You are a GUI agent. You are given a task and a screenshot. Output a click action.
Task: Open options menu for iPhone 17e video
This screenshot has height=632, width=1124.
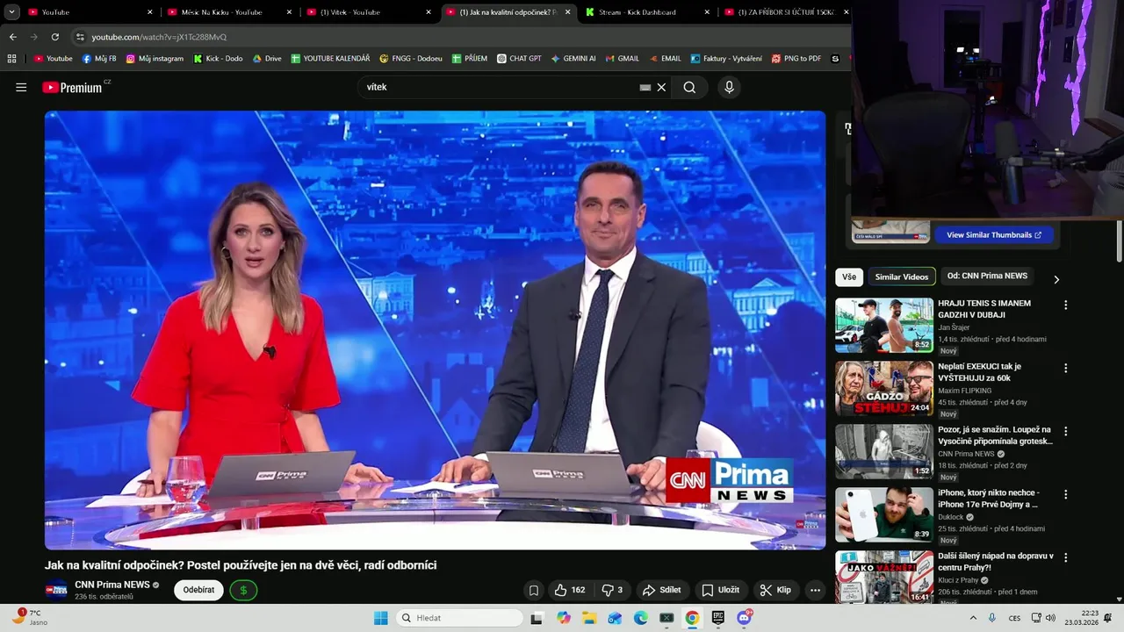point(1066,495)
